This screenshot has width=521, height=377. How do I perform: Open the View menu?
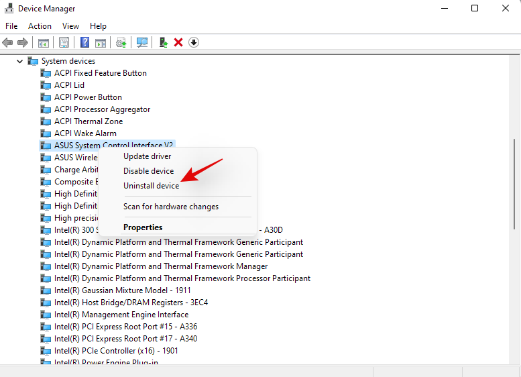tap(70, 26)
